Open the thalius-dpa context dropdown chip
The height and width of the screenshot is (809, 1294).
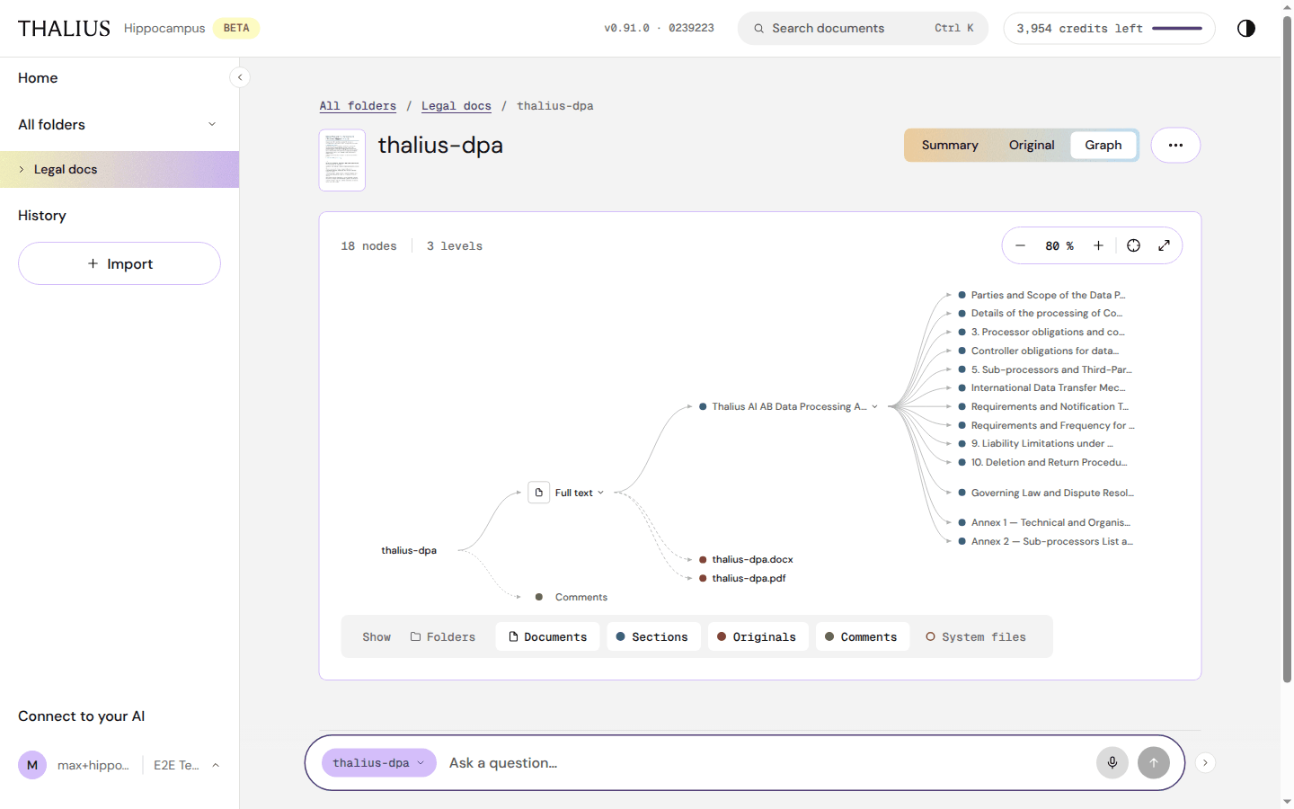coord(378,763)
